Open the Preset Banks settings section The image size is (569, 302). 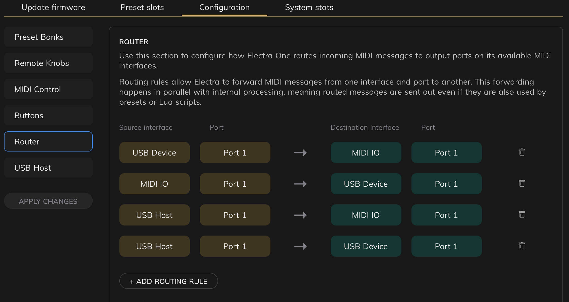pos(48,37)
